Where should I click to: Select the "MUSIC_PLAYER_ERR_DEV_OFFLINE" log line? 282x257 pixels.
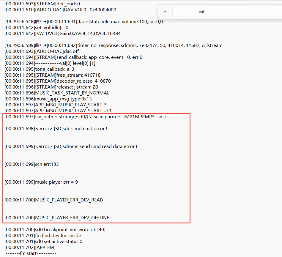pyautogui.click(x=57, y=217)
